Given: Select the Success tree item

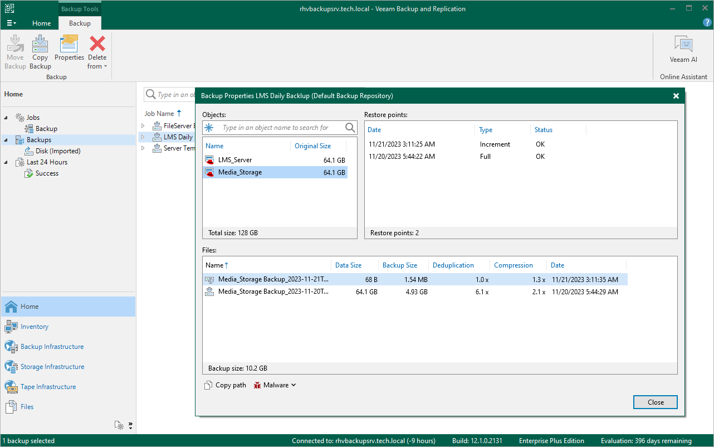Looking at the screenshot, I should (x=47, y=173).
